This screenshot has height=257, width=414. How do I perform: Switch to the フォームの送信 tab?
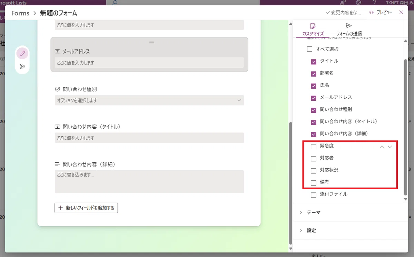[349, 30]
